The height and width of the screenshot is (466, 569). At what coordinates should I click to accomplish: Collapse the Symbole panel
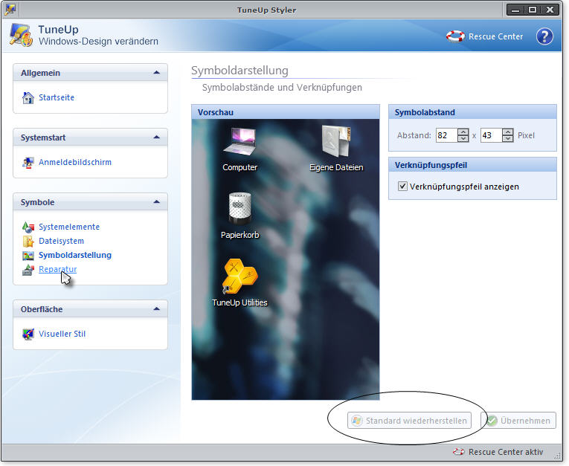click(156, 201)
